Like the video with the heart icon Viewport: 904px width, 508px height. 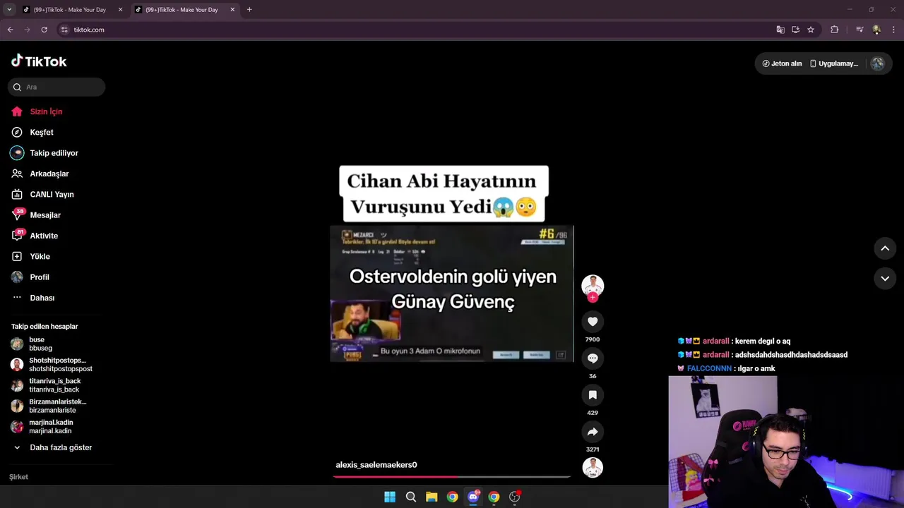pyautogui.click(x=593, y=322)
